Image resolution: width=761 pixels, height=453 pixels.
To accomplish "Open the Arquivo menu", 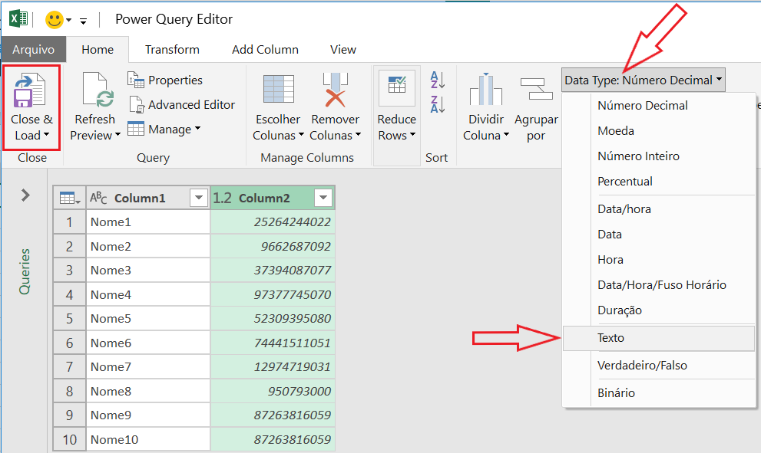I will point(33,48).
